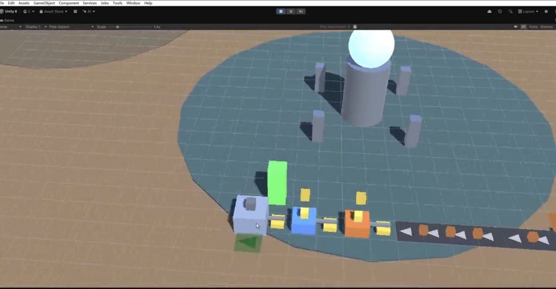Open the Component menu
Image resolution: width=556 pixels, height=289 pixels.
(x=69, y=3)
